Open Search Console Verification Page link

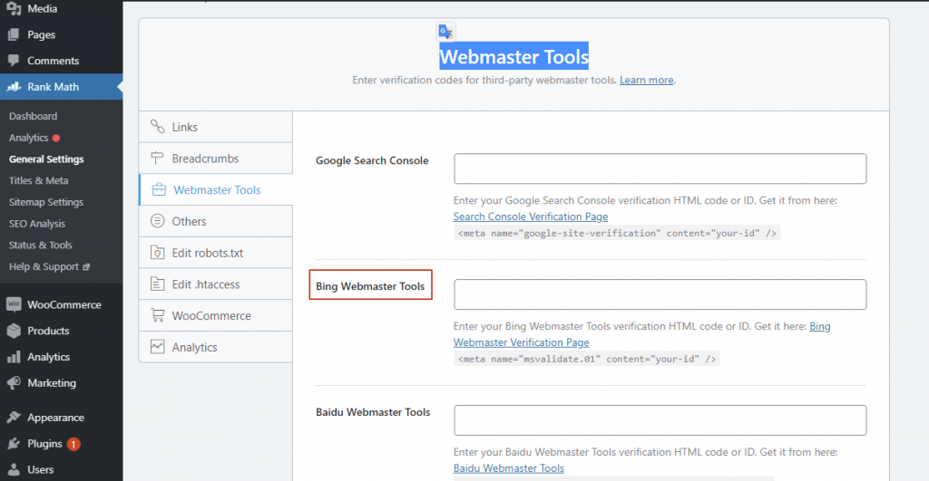click(x=531, y=216)
